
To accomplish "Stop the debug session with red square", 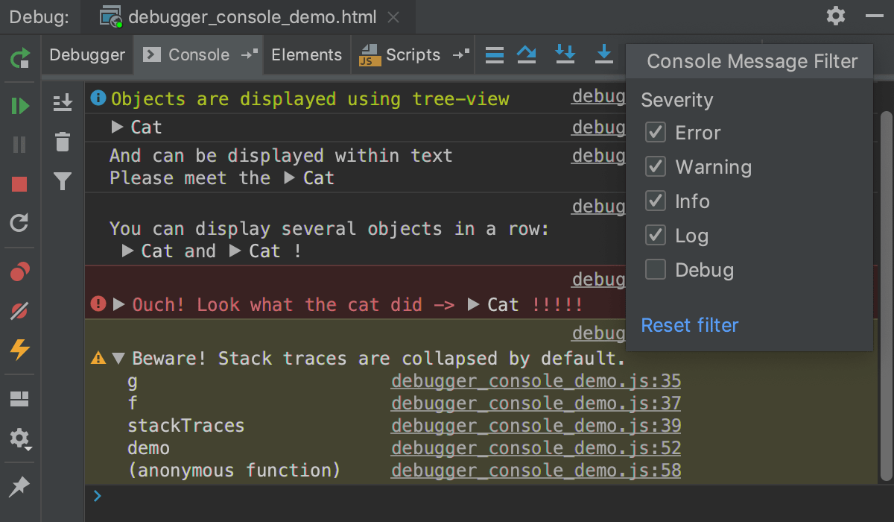I will [20, 184].
